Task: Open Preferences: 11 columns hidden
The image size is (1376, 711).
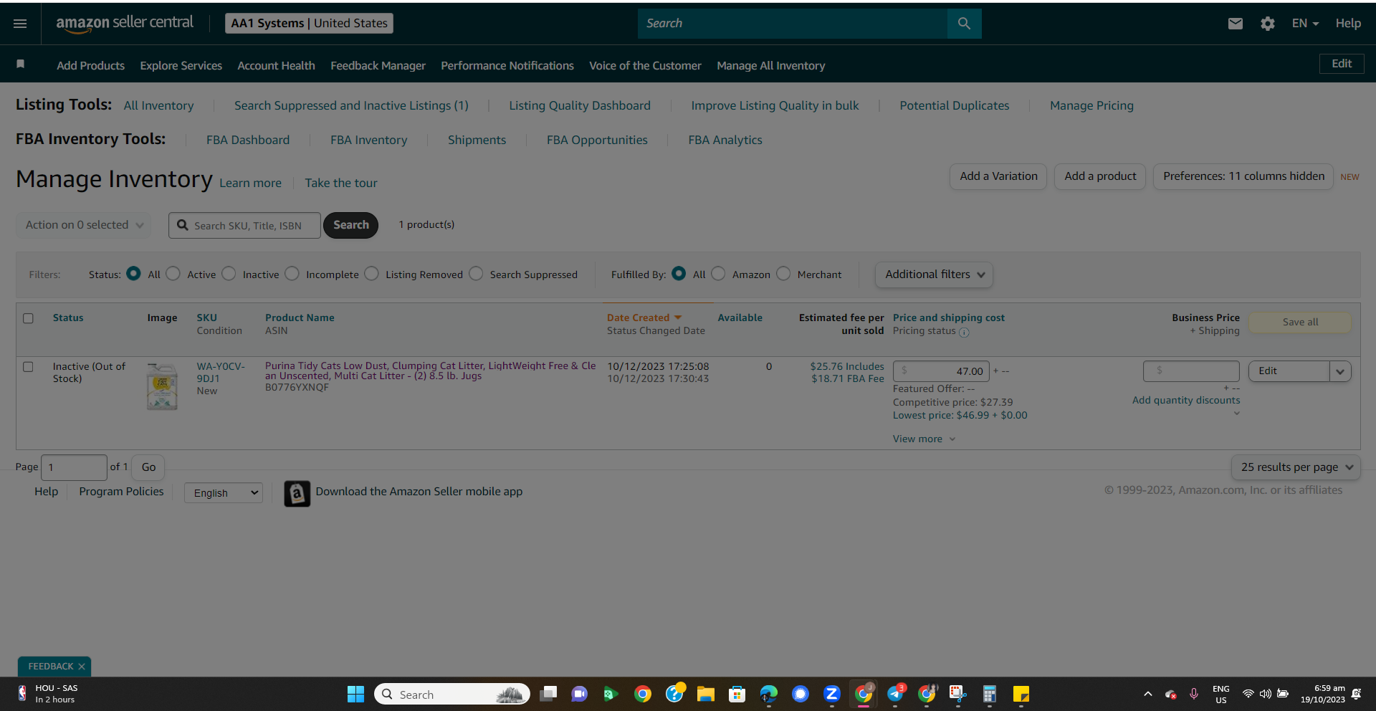Action: pos(1243,176)
